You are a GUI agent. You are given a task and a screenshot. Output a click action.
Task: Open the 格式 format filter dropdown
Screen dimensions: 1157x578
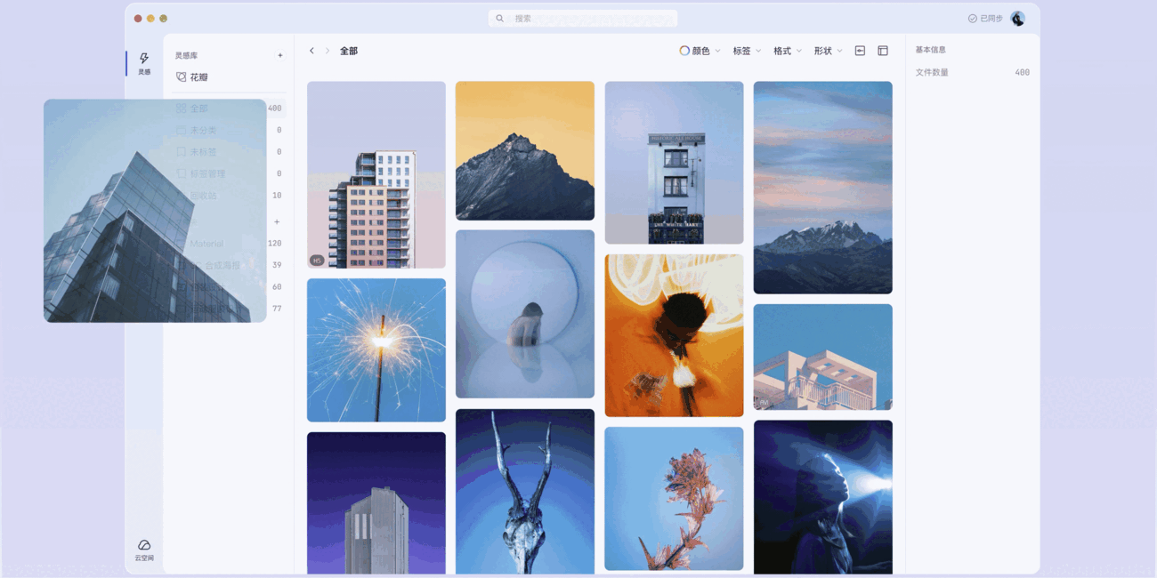pos(788,51)
